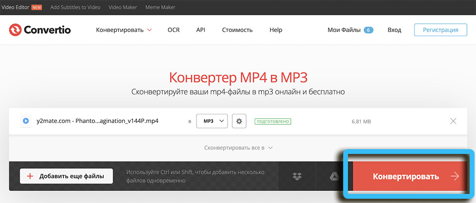Click arrow icon on Конвертировать button
The height and width of the screenshot is (203, 476).
point(455,176)
